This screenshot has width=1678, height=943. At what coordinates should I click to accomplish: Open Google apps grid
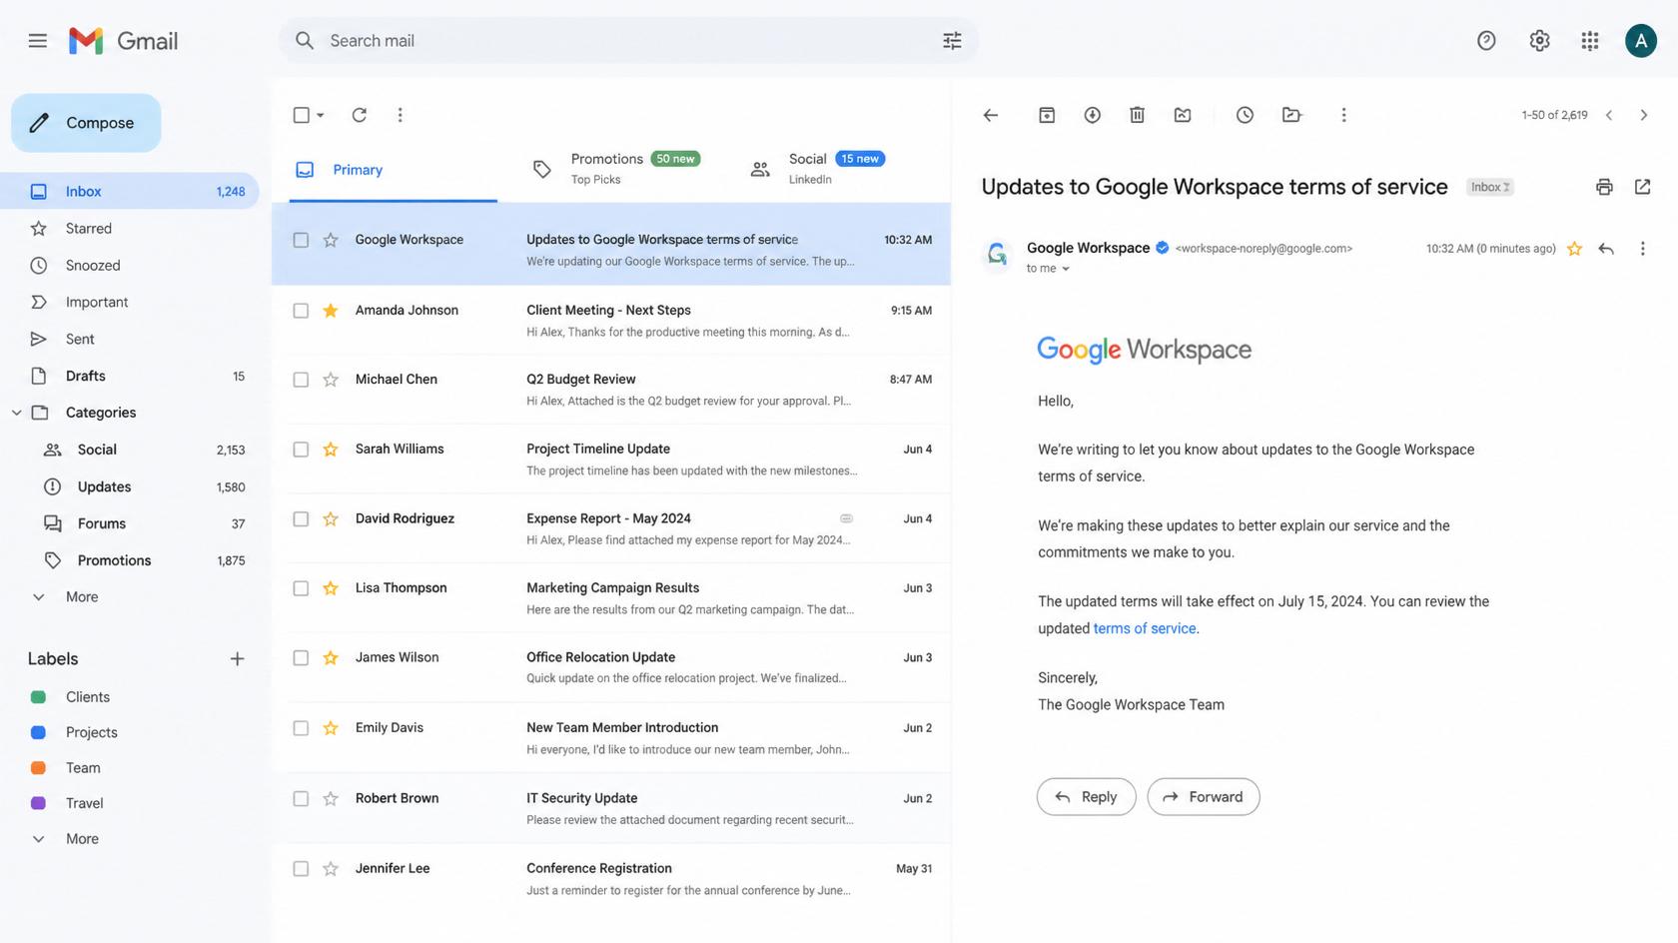coord(1590,41)
